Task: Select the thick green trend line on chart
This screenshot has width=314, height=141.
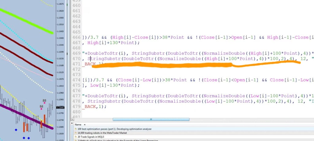Action: point(28,20)
